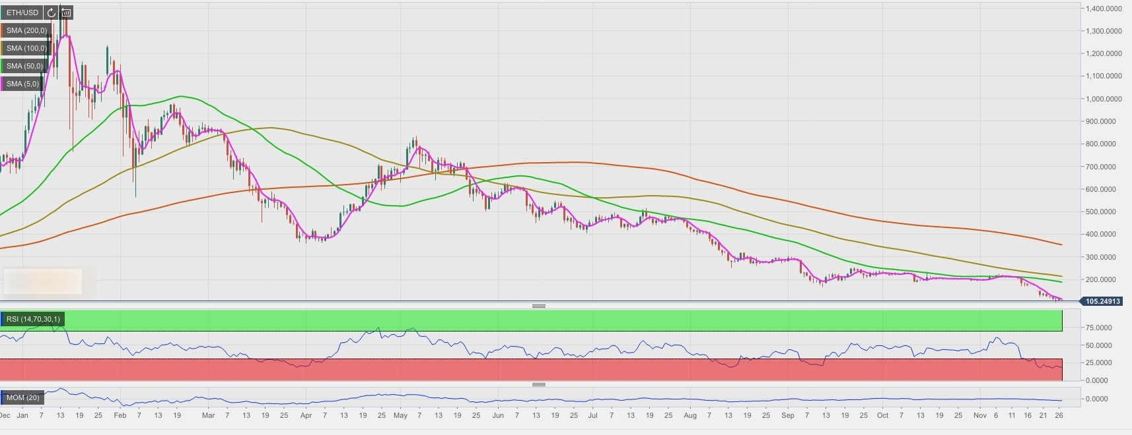Click the green RSI overbought zone
1132x435 pixels.
[528, 320]
